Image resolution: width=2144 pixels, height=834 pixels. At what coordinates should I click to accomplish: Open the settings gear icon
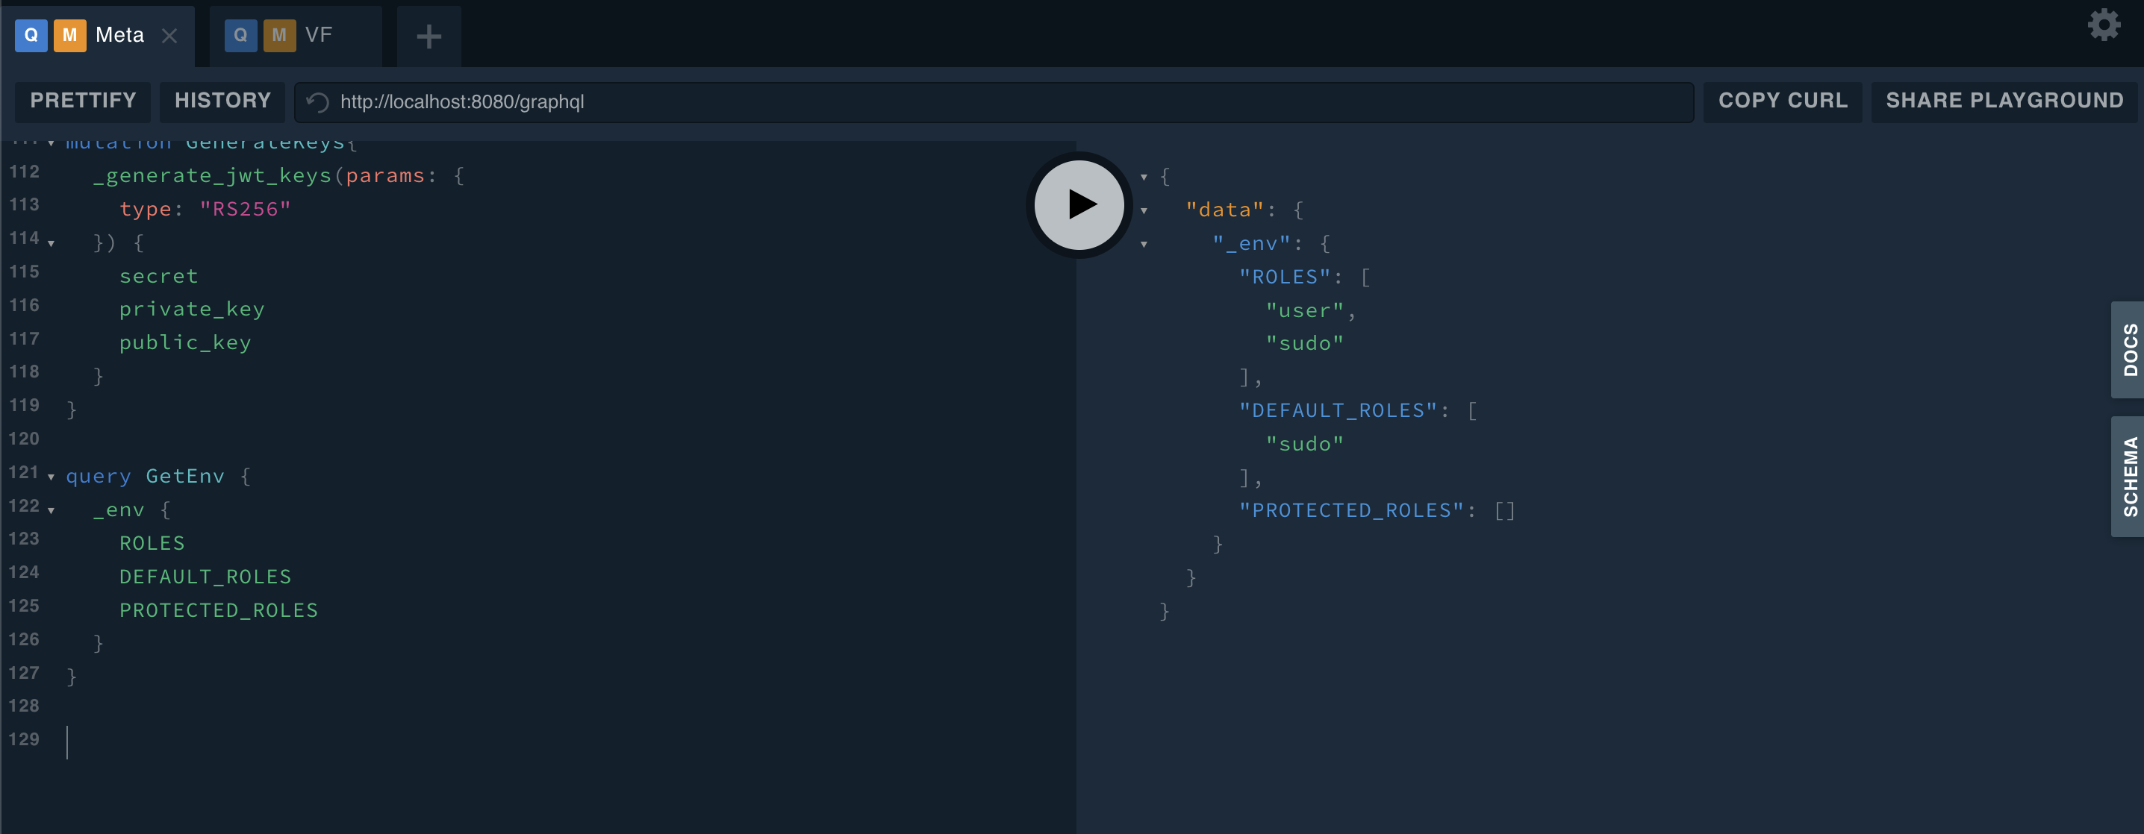pyautogui.click(x=2104, y=25)
